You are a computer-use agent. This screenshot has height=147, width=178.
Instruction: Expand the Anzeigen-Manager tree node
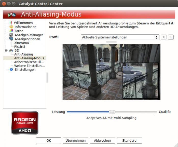point(6,35)
